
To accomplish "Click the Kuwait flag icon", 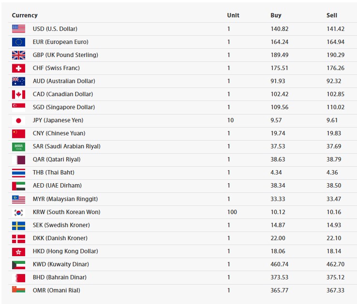I will pyautogui.click(x=18, y=264).
